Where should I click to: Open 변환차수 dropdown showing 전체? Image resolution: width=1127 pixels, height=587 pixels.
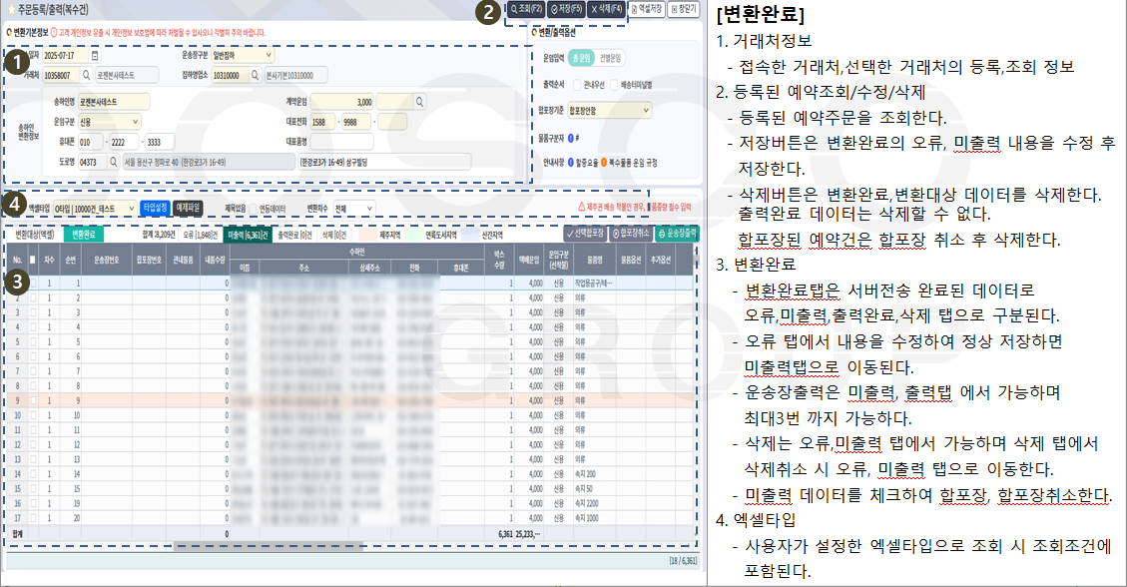(353, 209)
